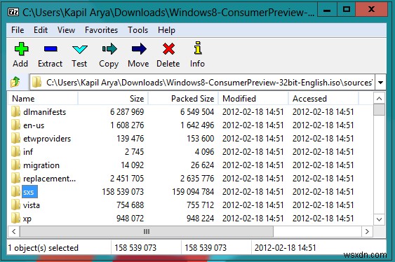Click the highlighted sxs folder name
395x262 pixels.
(x=29, y=192)
